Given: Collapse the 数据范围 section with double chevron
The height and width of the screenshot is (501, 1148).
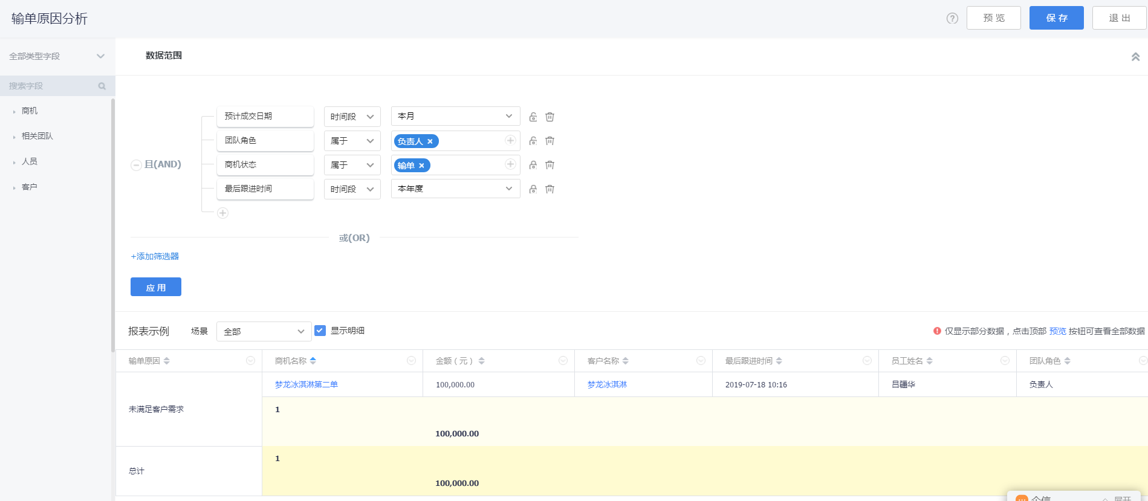Looking at the screenshot, I should coord(1135,57).
